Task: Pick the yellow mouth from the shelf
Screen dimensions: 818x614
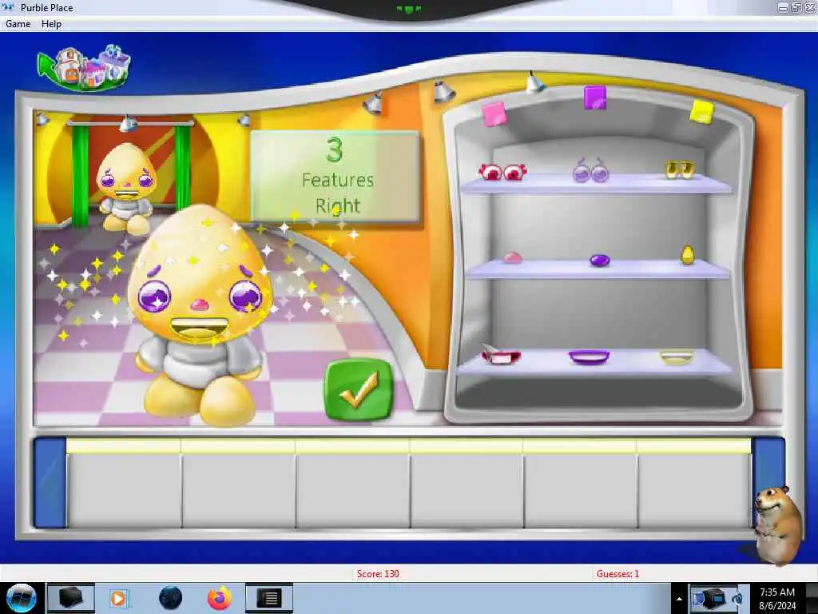Action: tap(677, 357)
